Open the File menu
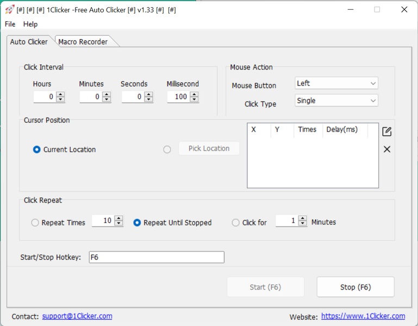The width and height of the screenshot is (418, 326). pyautogui.click(x=10, y=24)
